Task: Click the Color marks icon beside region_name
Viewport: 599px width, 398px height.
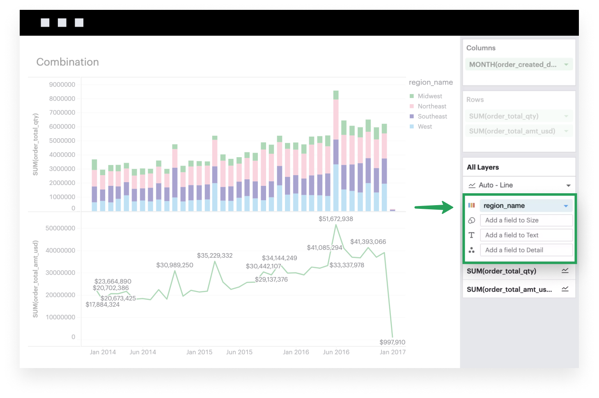Action: (x=471, y=206)
